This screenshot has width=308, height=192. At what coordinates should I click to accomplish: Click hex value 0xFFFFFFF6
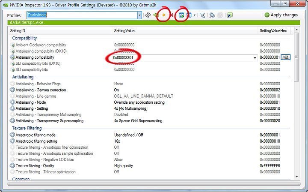tap(270, 165)
